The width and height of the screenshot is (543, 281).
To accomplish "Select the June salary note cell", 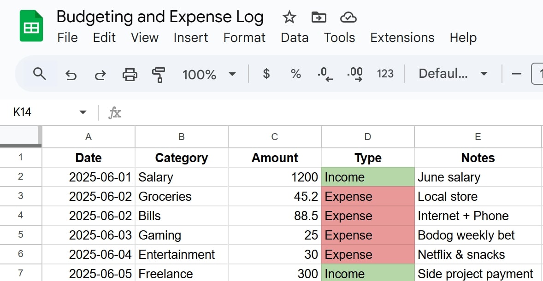I will (x=478, y=177).
